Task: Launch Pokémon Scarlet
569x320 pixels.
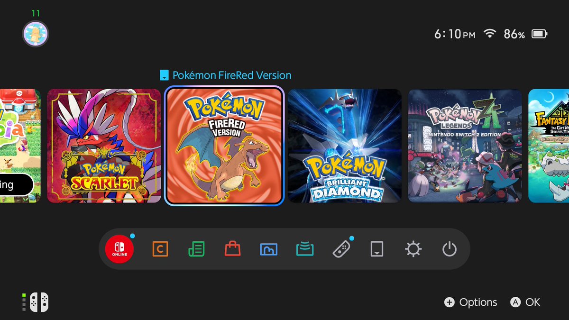Action: coord(104,146)
